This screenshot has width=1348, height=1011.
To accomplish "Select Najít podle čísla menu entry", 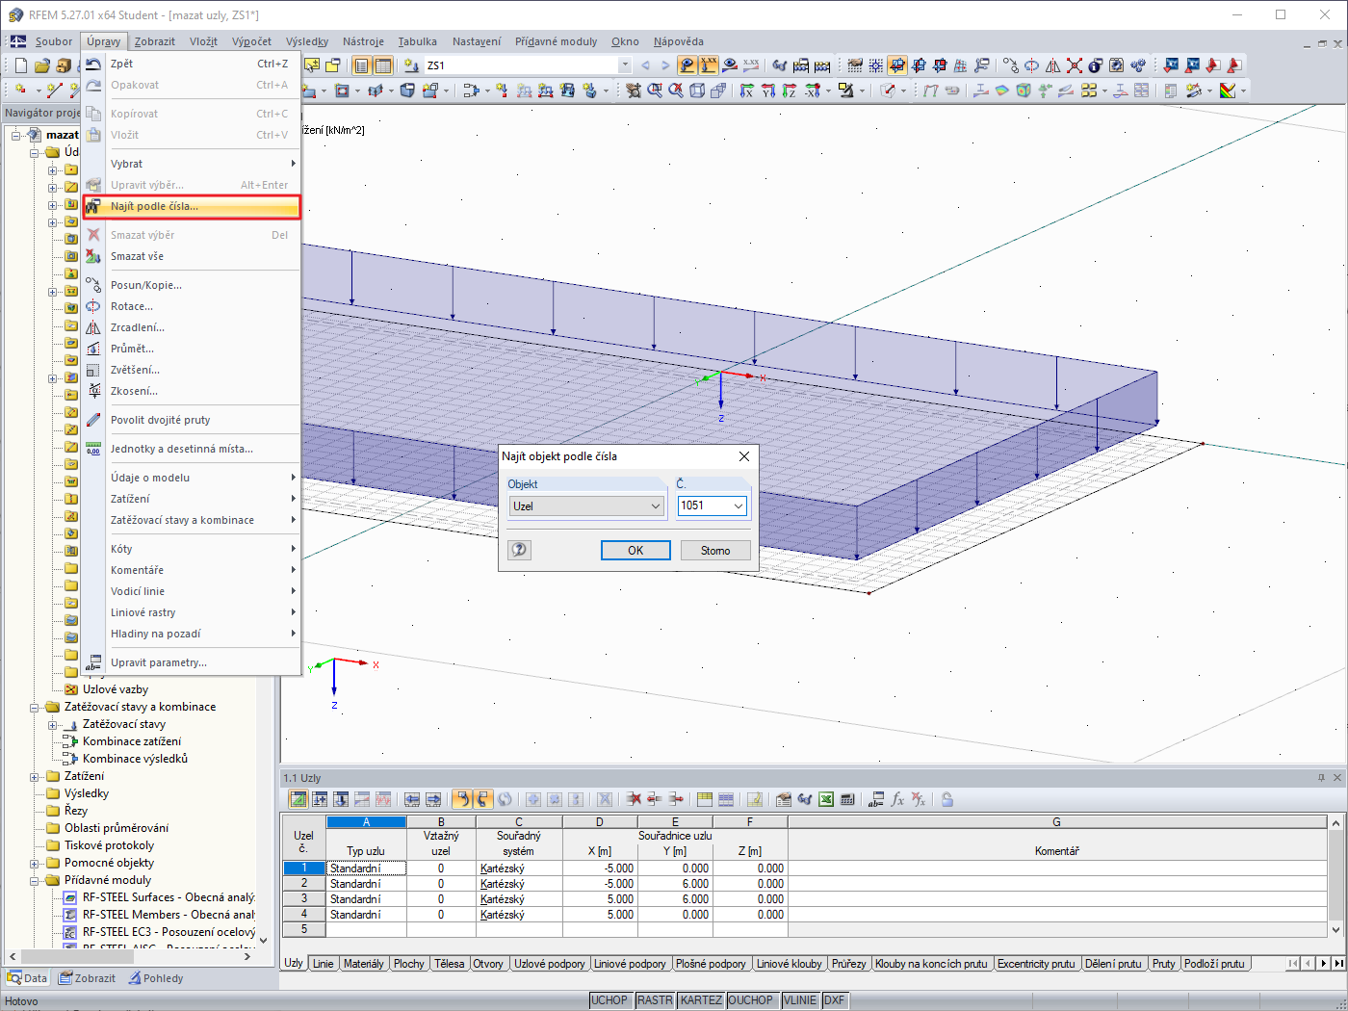I will (192, 206).
